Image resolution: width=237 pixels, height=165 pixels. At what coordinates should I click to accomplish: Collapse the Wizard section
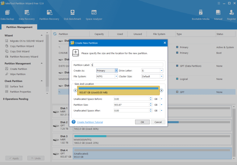click(x=42, y=35)
